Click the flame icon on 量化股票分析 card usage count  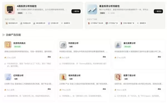click(x=115, y=57)
